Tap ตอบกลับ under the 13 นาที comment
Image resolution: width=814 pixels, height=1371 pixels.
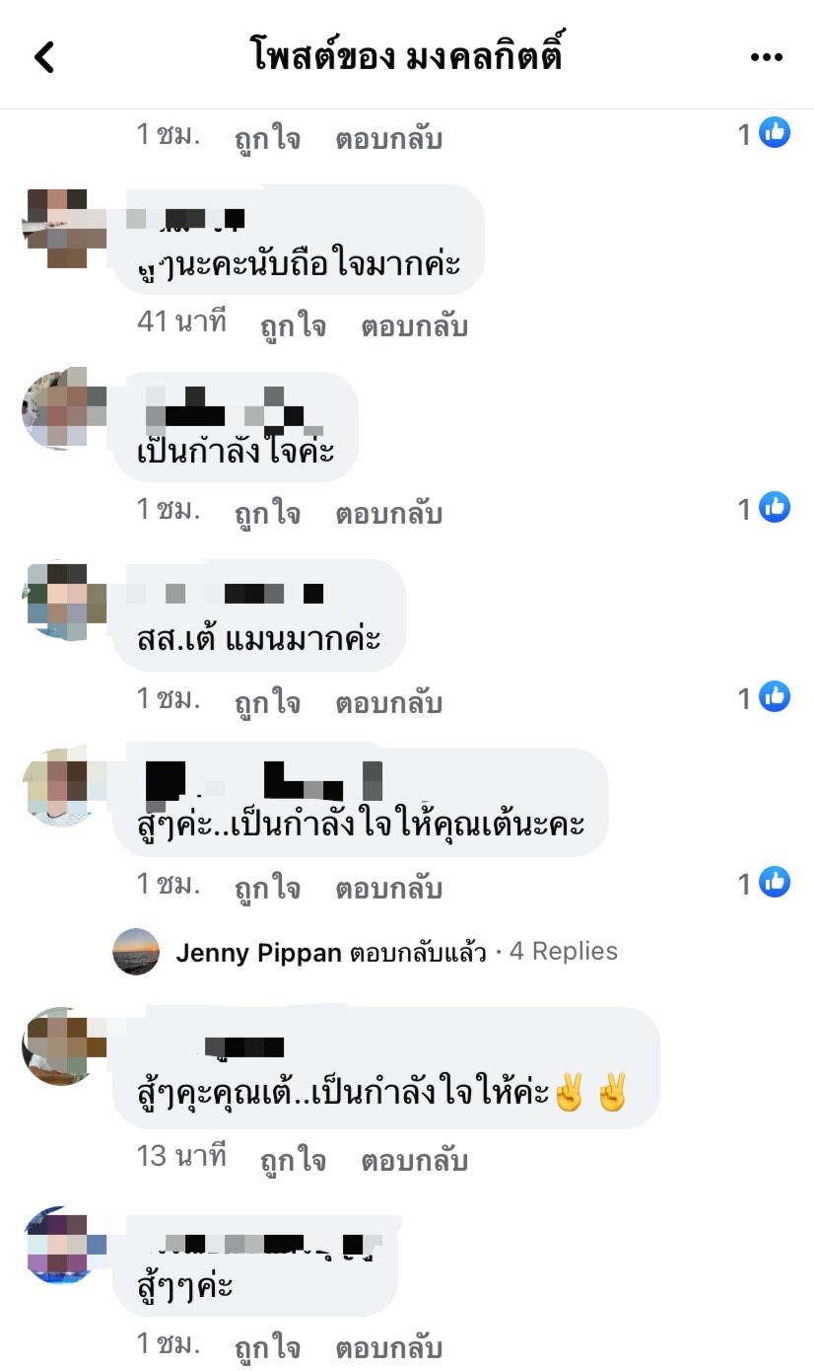(x=414, y=1161)
